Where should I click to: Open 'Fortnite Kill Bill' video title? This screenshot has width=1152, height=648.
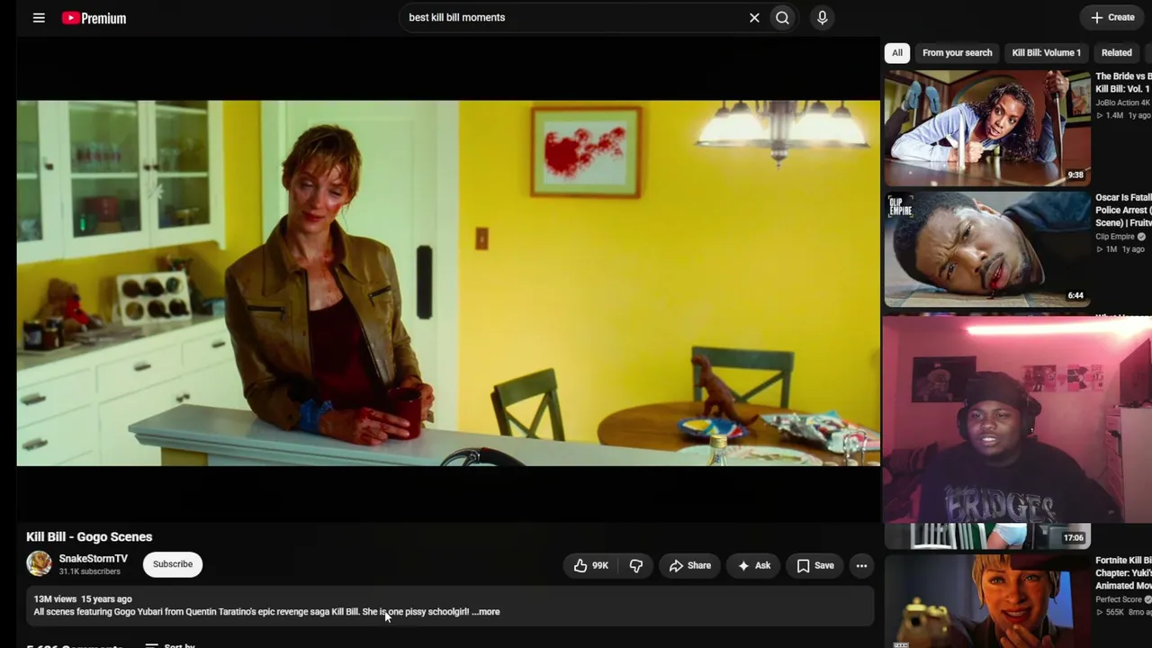pyautogui.click(x=1123, y=573)
